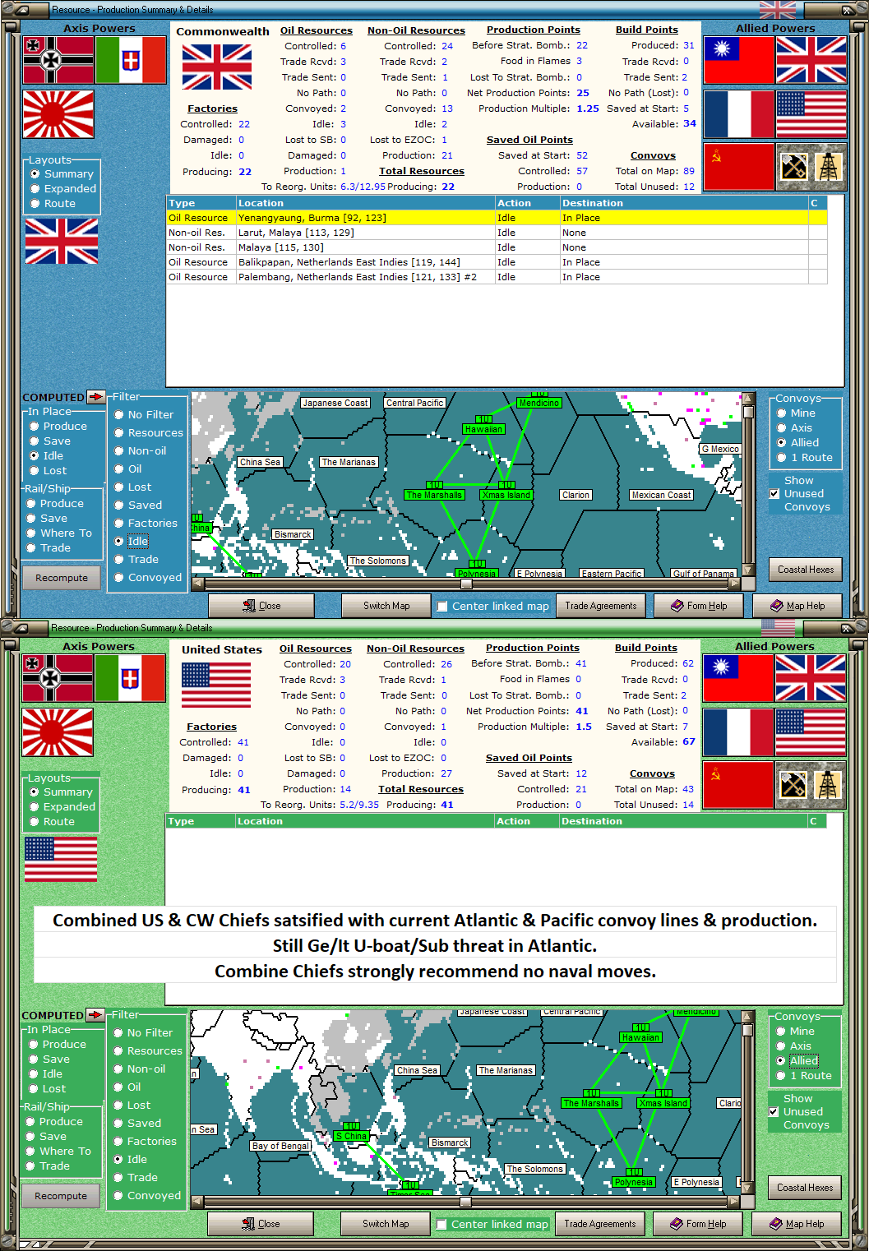Click the Japan flag in bottom window
Viewport: 869px width, 1251px height.
point(58,732)
